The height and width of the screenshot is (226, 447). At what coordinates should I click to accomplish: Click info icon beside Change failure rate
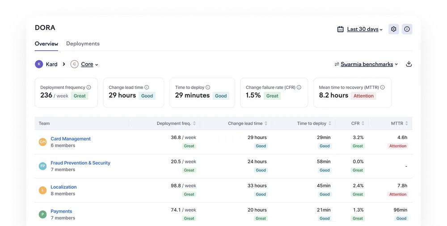tap(299, 87)
